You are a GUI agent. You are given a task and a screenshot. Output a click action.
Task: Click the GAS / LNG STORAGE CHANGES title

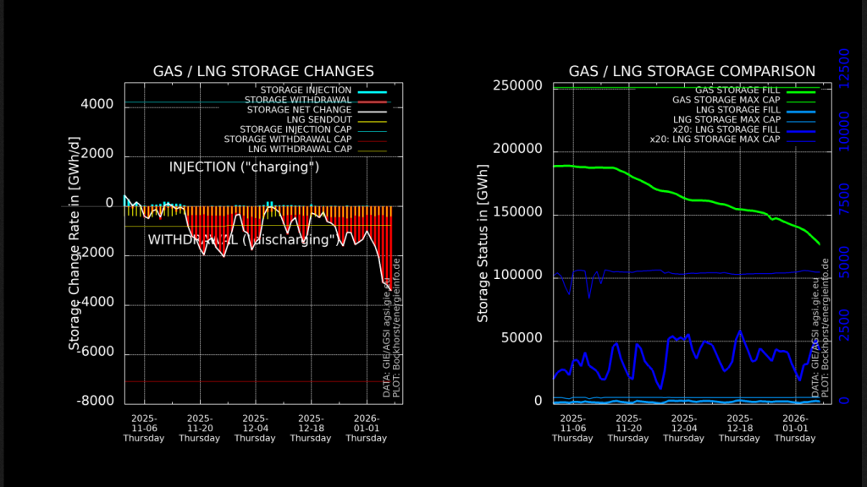[x=263, y=71]
